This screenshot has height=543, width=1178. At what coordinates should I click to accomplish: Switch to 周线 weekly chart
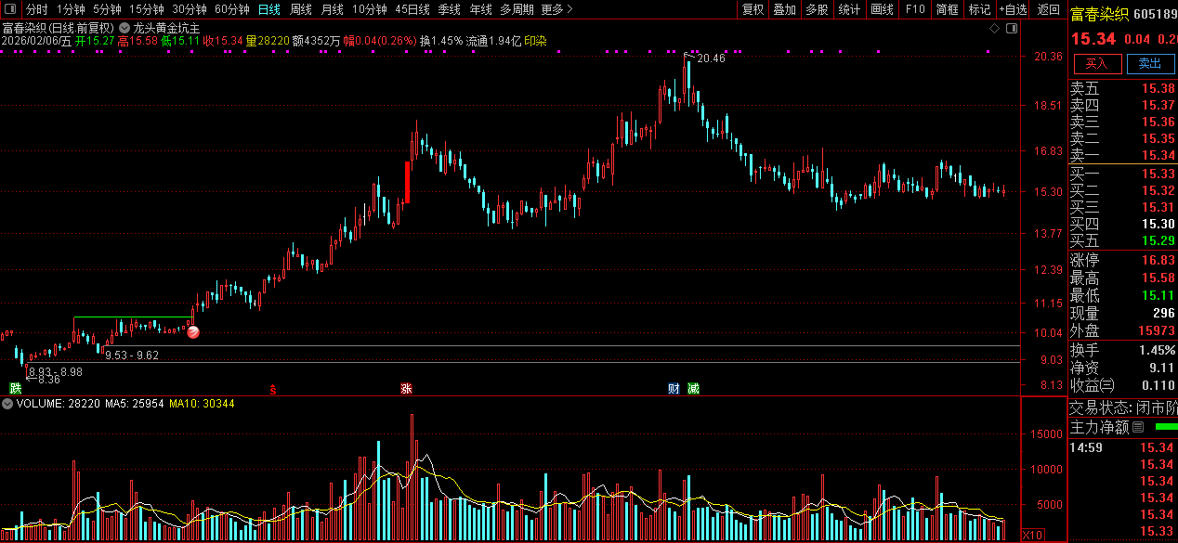(x=300, y=9)
